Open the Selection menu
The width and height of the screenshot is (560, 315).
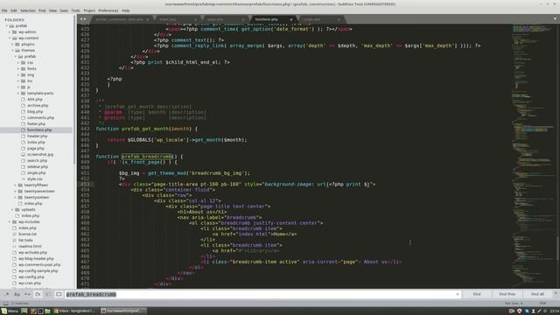[x=27, y=10]
